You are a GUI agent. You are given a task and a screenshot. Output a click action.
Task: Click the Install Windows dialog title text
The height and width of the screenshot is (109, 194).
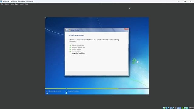75,30
